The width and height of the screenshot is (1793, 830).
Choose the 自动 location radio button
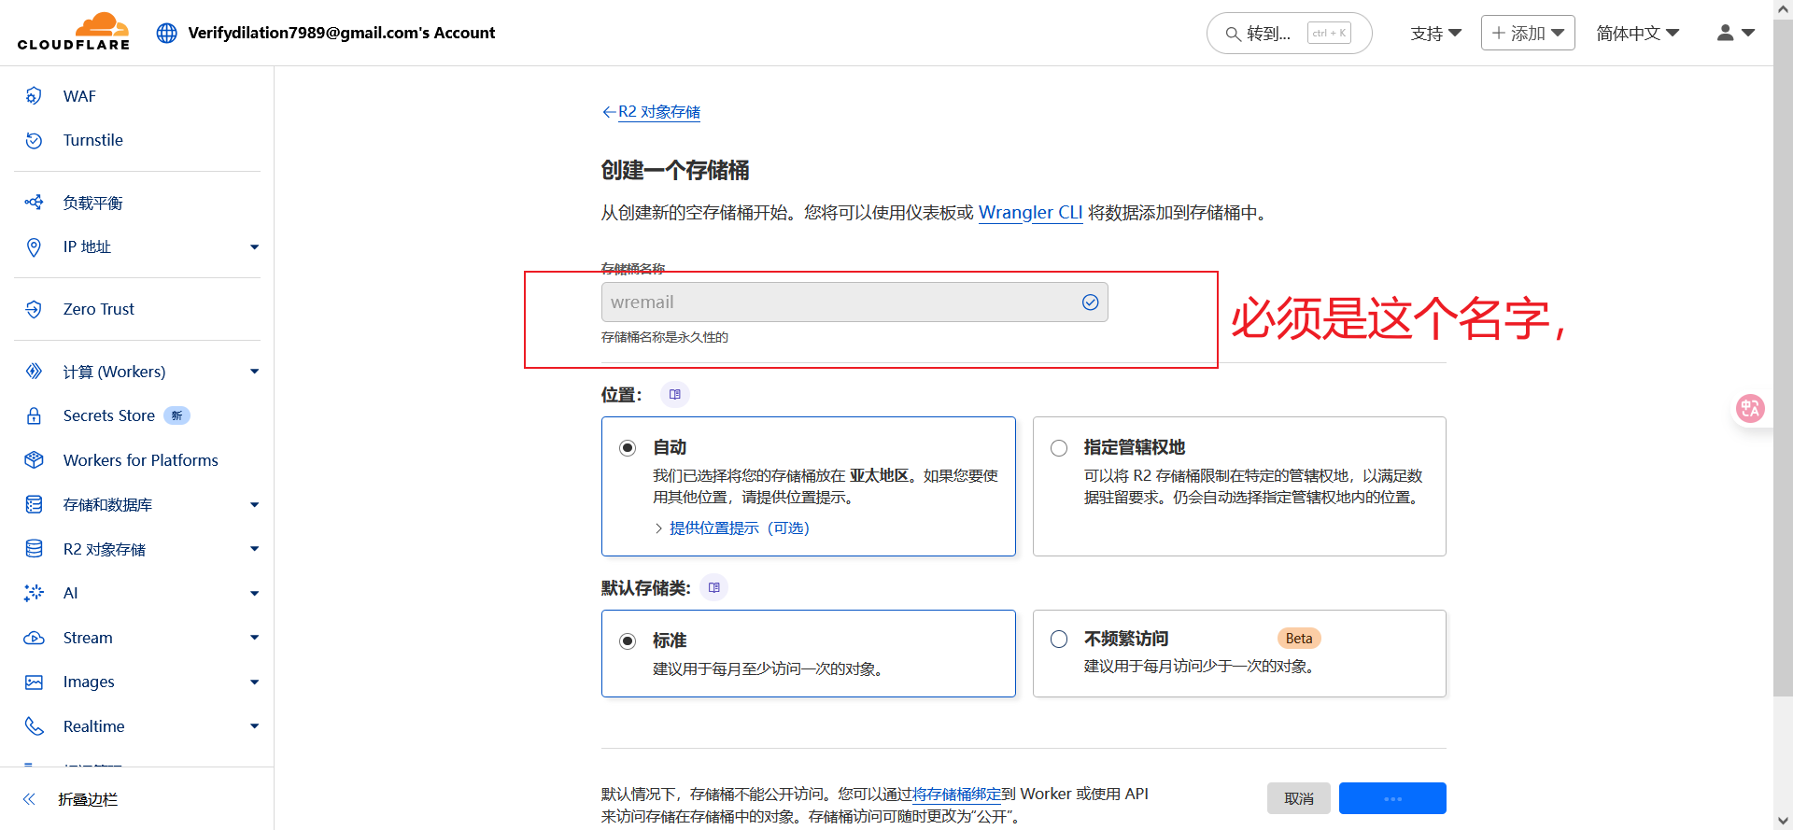point(628,448)
